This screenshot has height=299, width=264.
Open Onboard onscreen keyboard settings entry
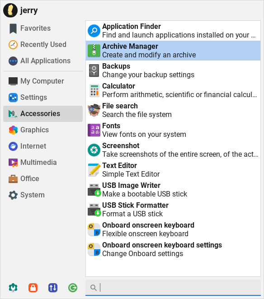pyautogui.click(x=173, y=249)
